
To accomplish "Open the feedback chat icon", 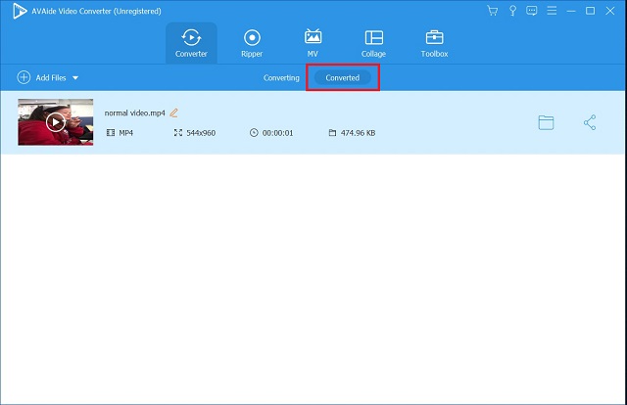I will (x=531, y=11).
